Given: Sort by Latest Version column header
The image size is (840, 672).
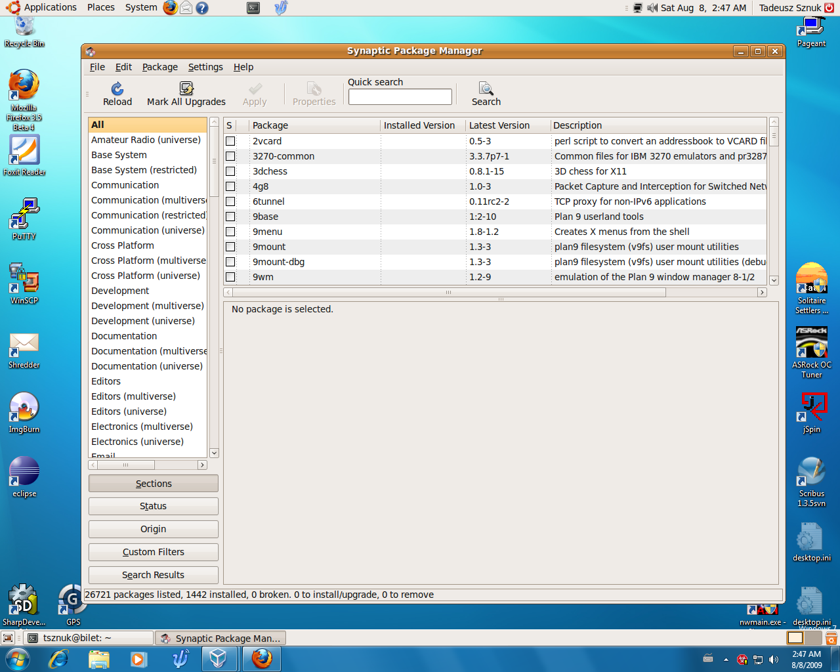Looking at the screenshot, I should tap(507, 125).
